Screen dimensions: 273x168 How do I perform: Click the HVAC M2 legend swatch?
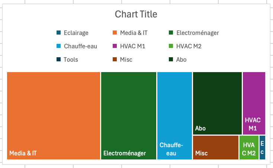point(171,46)
